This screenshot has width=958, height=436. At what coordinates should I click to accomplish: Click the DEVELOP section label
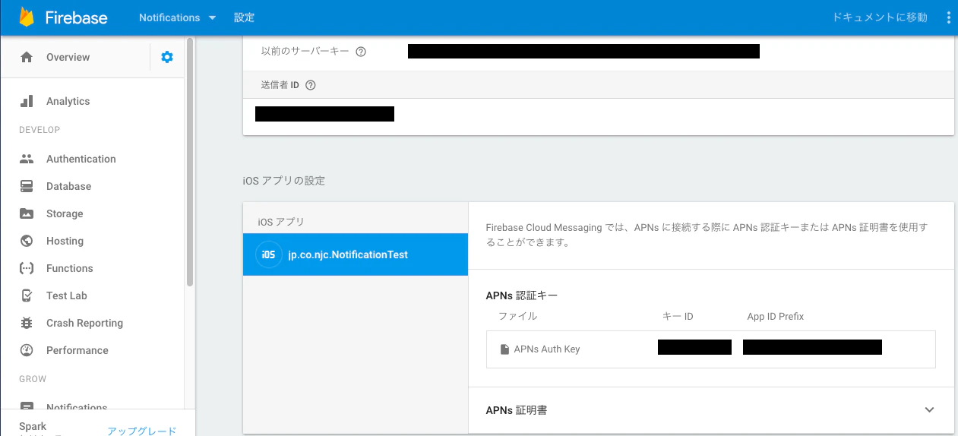point(40,130)
